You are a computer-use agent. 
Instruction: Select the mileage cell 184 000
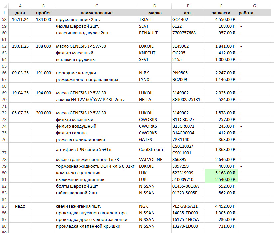[43, 19]
